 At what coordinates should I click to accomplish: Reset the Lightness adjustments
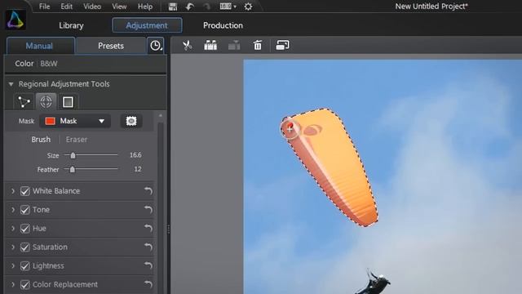(148, 265)
